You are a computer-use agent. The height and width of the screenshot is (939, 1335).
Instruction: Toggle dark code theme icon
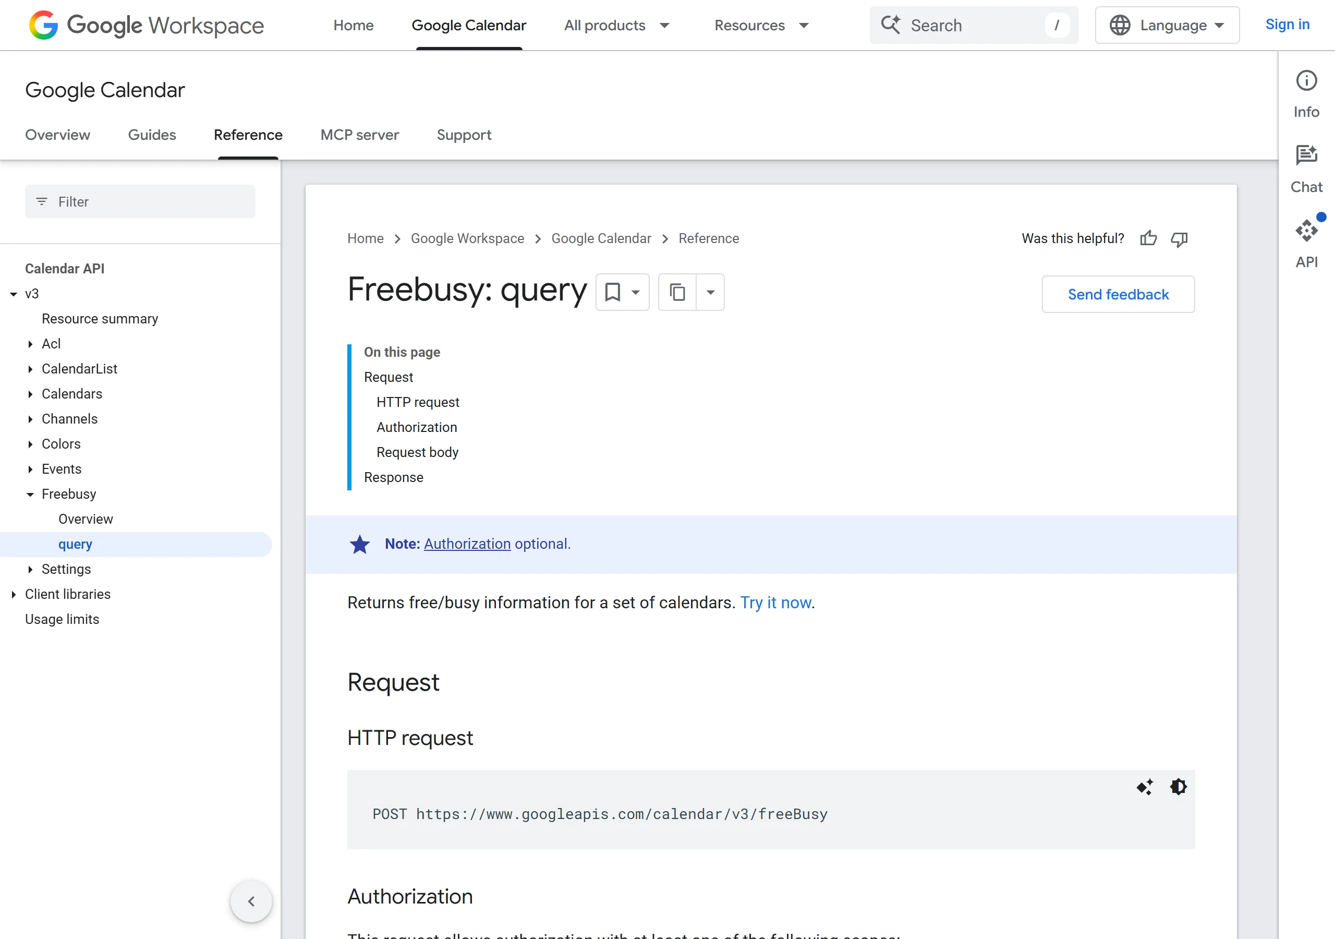click(1179, 787)
